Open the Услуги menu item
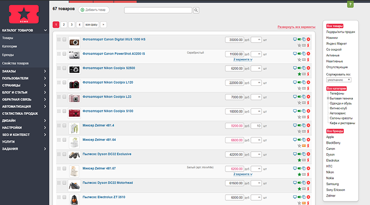Screen dimensions: 370x205 [x=8, y=142]
